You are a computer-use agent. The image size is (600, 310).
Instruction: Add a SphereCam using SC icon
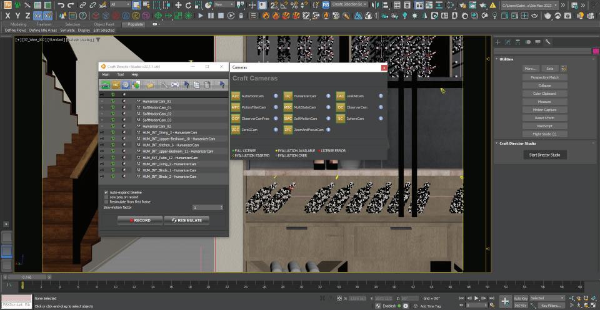point(341,118)
